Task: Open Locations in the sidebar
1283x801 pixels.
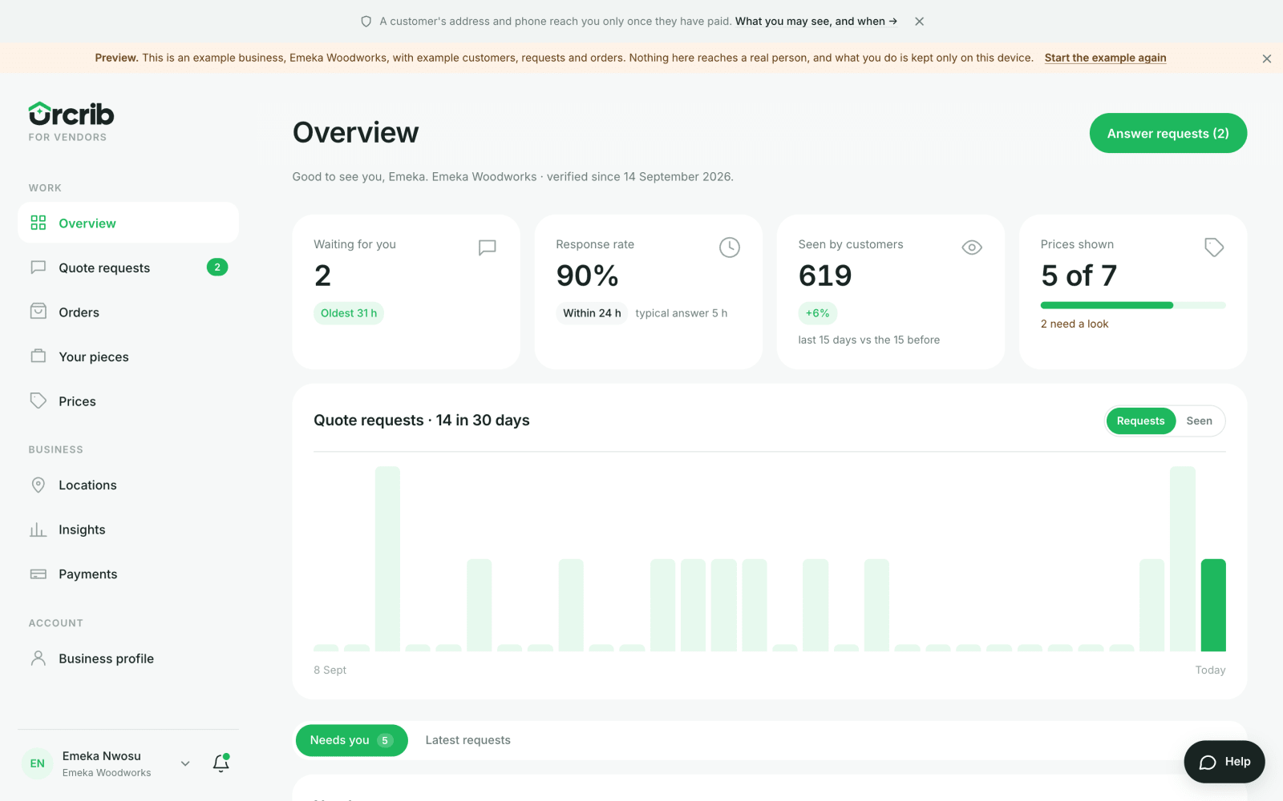Action: 128,485
